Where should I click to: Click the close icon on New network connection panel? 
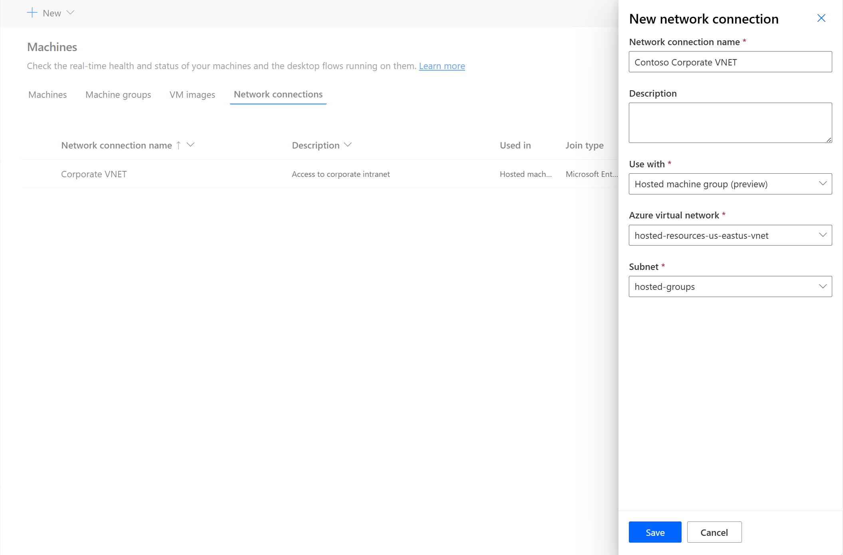(821, 18)
